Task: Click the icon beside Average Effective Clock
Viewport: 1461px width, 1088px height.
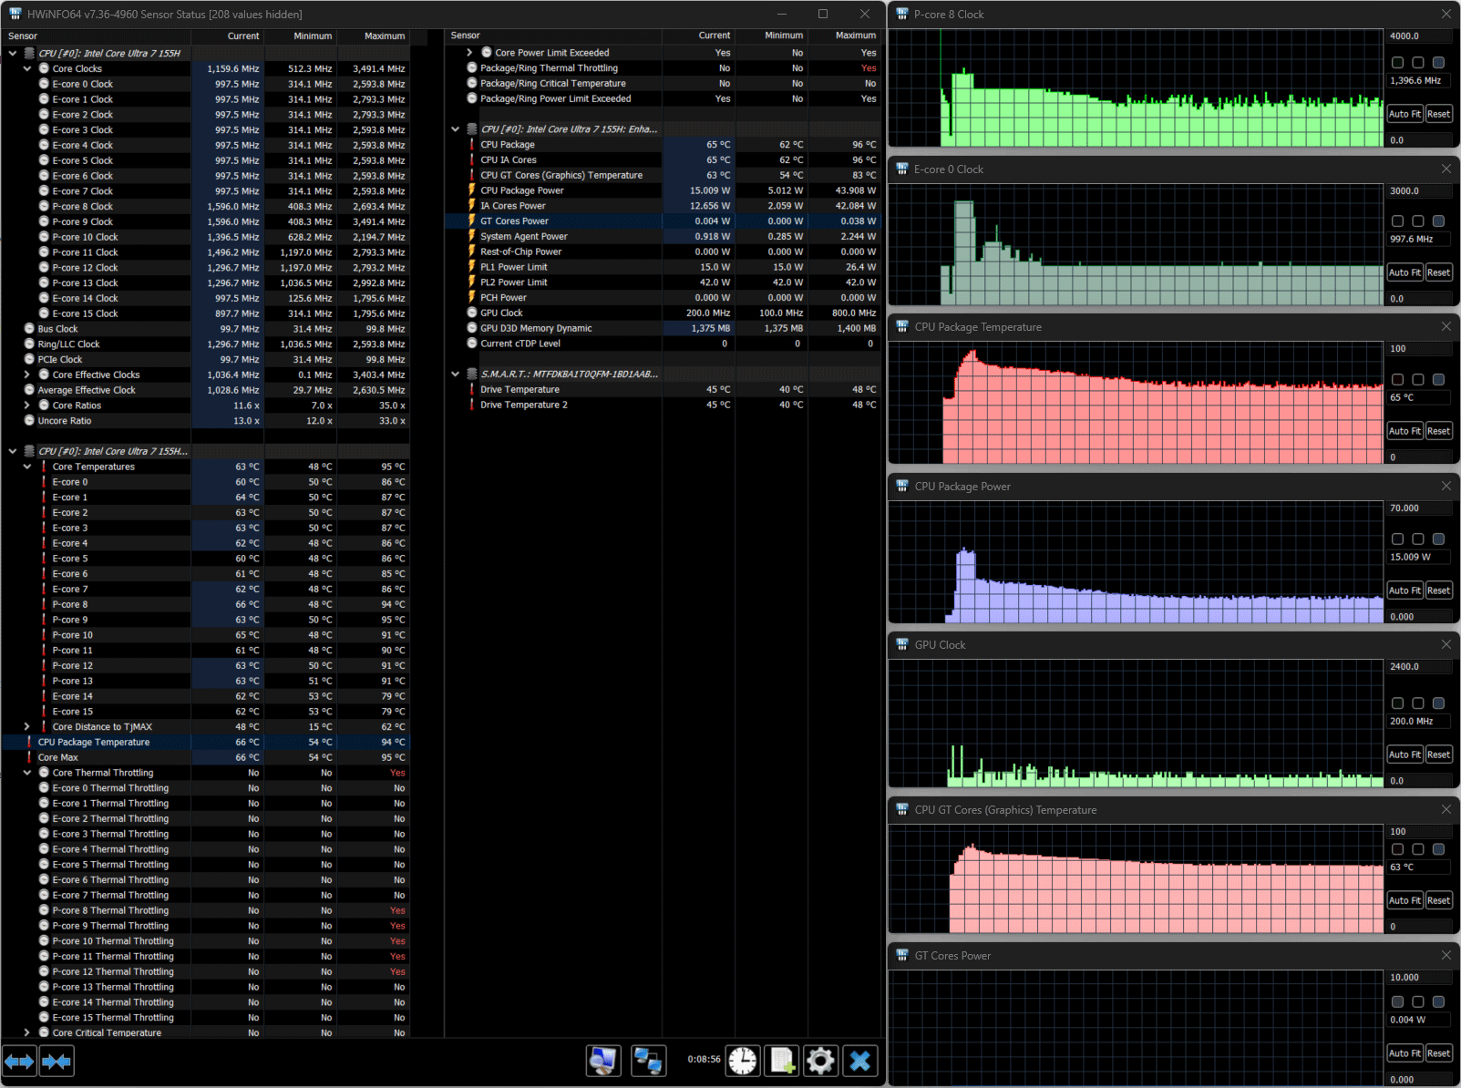Action: click(29, 390)
